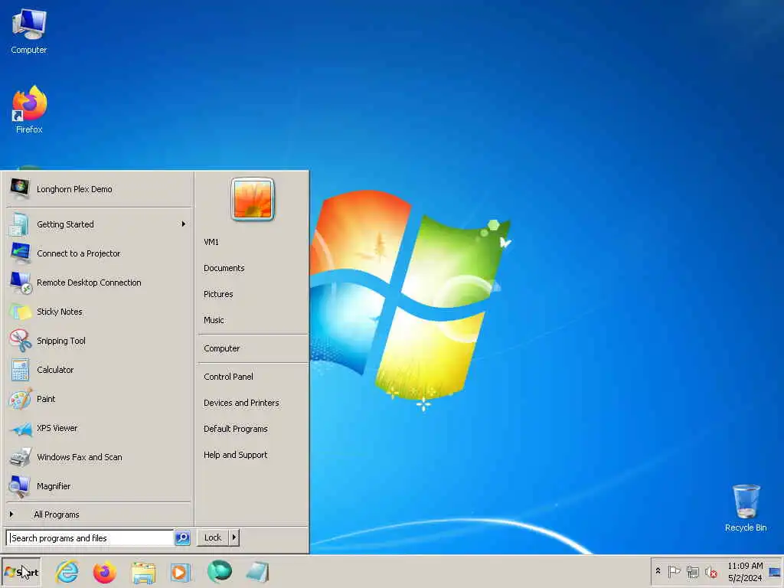Click the Paint palette icon
This screenshot has width=784, height=588.
[x=20, y=399]
